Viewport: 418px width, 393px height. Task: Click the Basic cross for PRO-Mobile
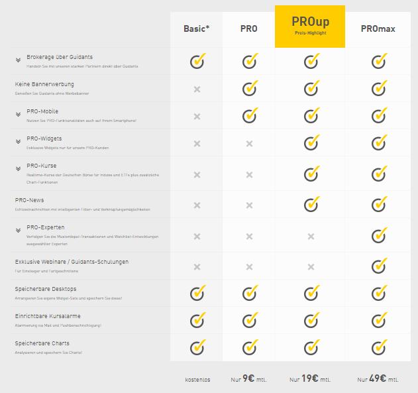(197, 117)
